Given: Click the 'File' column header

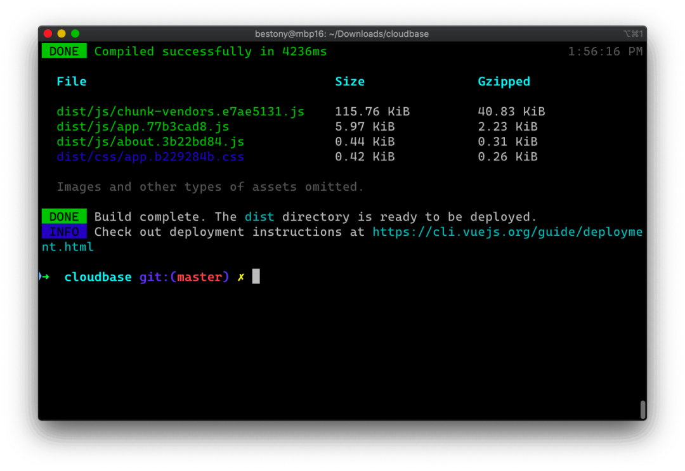Looking at the screenshot, I should tap(72, 81).
